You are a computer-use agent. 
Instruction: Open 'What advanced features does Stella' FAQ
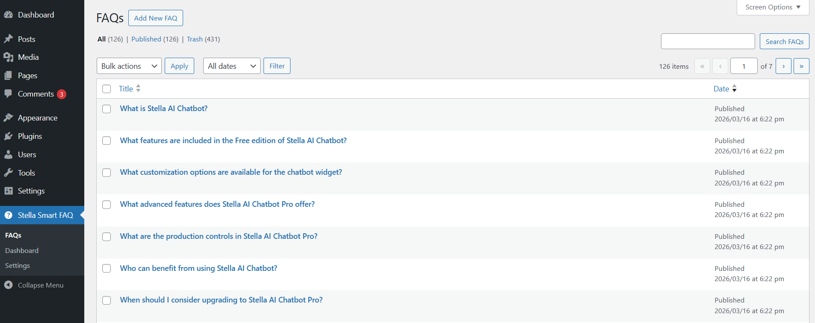217,204
